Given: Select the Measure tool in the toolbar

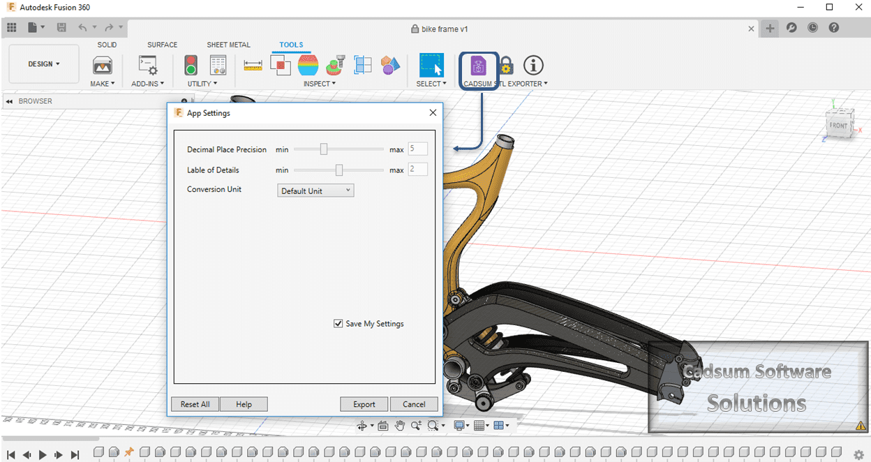Looking at the screenshot, I should point(253,65).
